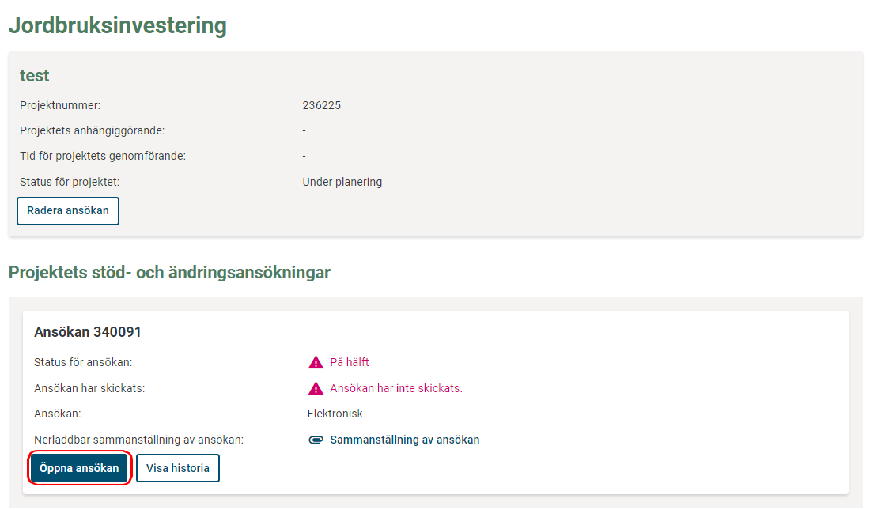Click the Ansökan 340091 heading

88,332
